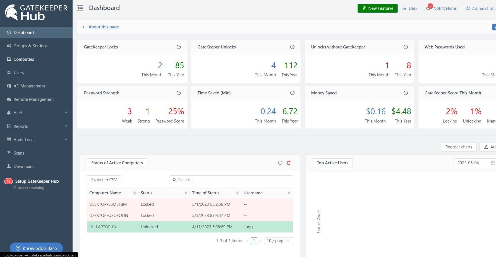Click the 2% Locking score
The height and width of the screenshot is (257, 496).
coord(451,111)
